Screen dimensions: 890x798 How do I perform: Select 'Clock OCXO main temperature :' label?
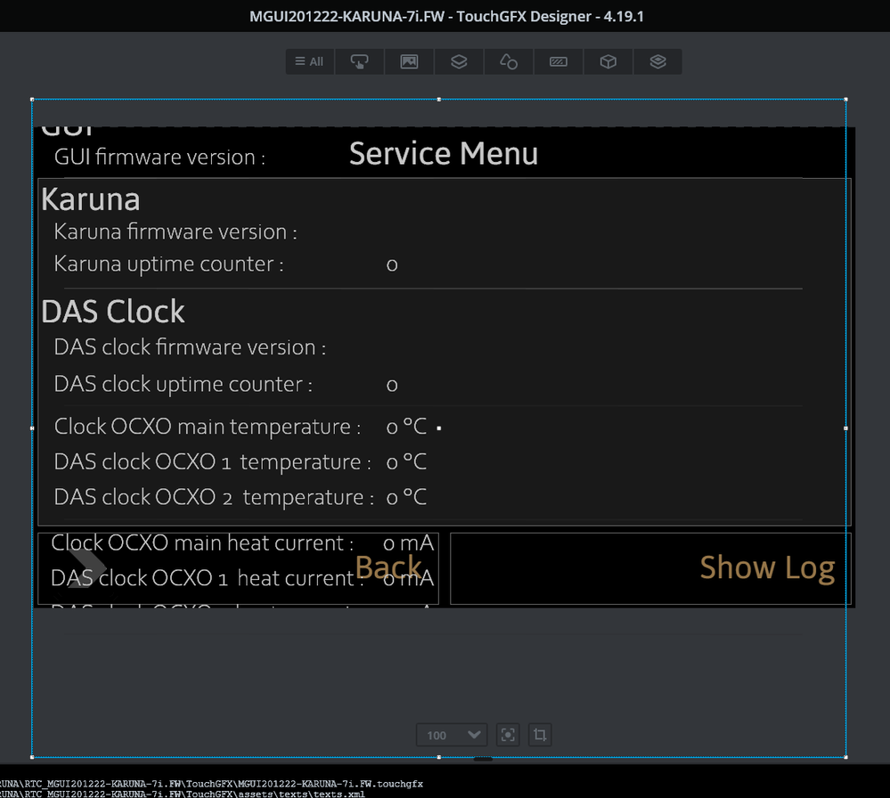[208, 427]
